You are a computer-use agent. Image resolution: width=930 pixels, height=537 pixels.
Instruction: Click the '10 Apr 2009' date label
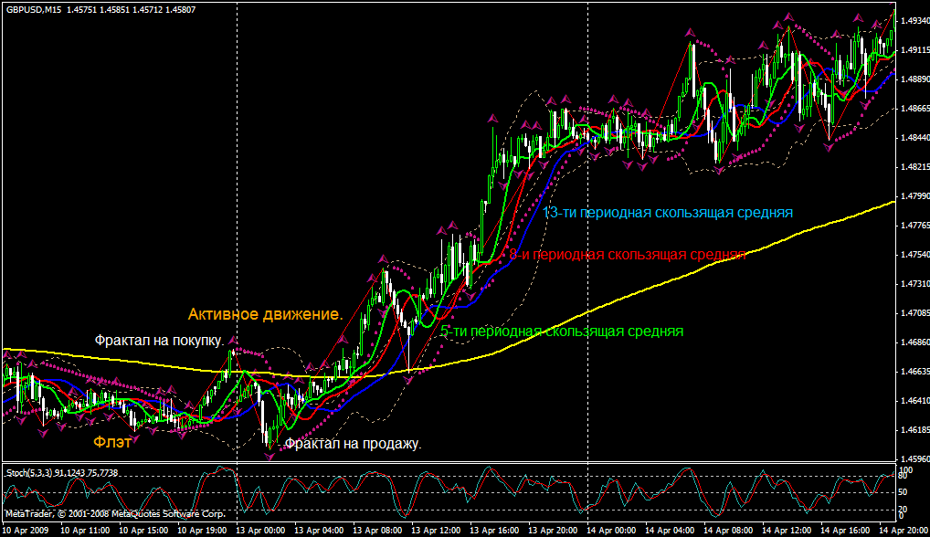(x=26, y=530)
